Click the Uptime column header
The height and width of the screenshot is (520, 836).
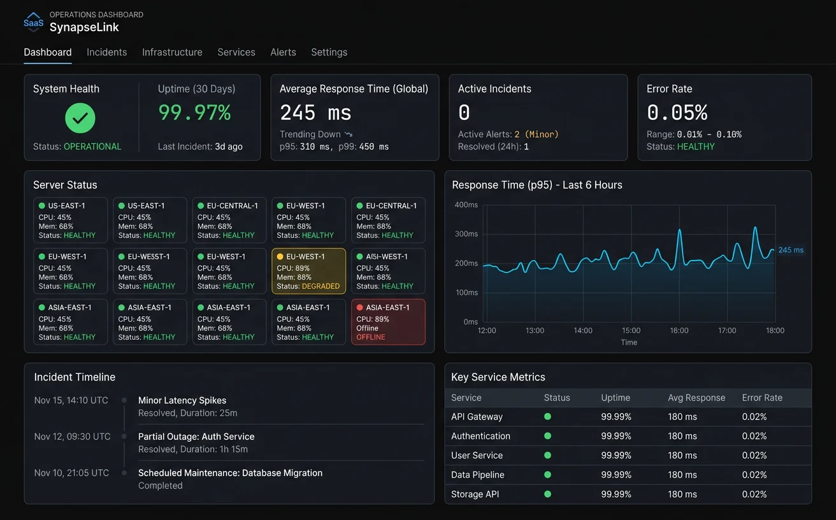point(616,398)
